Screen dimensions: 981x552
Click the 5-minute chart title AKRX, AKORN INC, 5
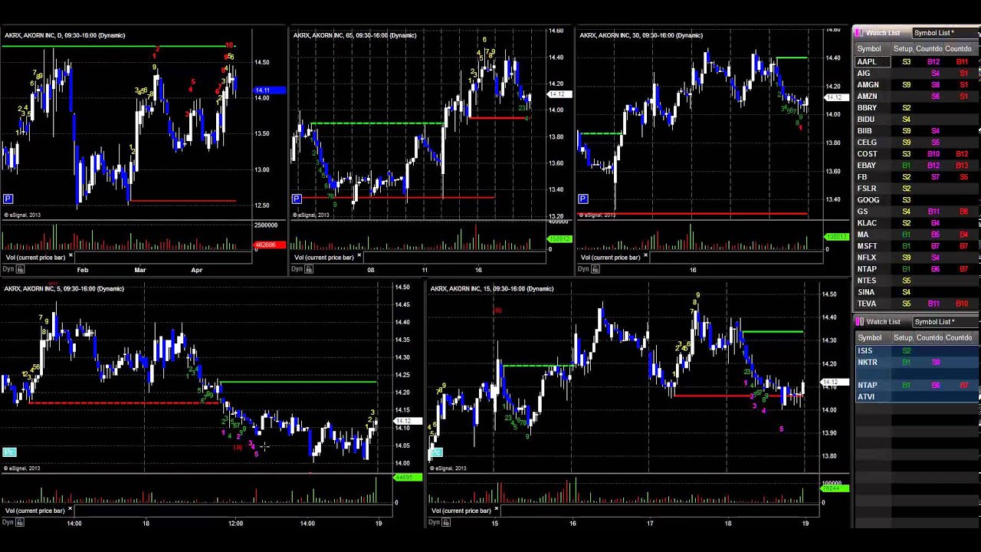point(64,289)
